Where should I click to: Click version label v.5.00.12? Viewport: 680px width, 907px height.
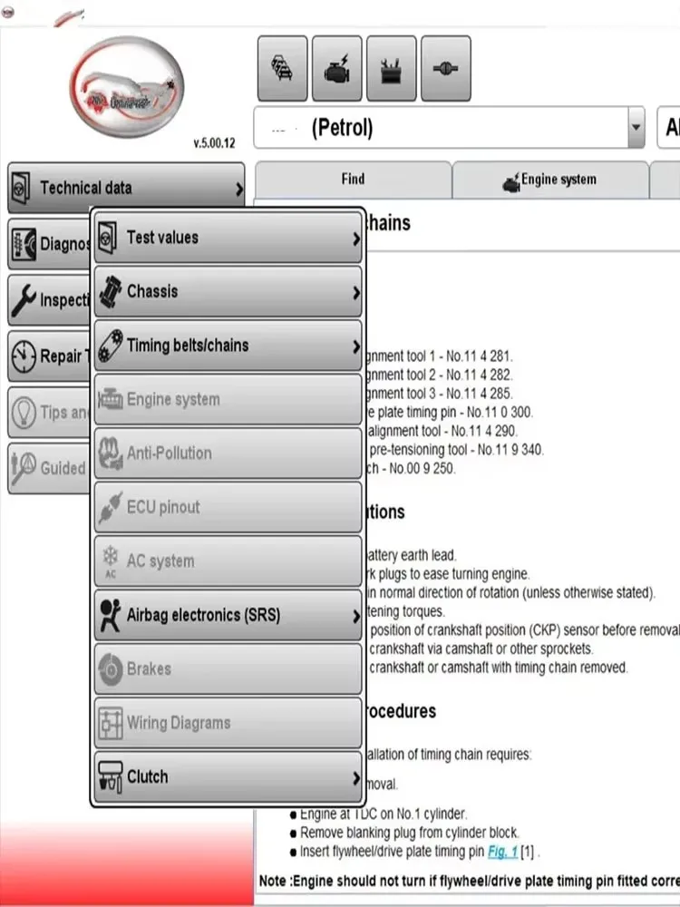(x=215, y=143)
